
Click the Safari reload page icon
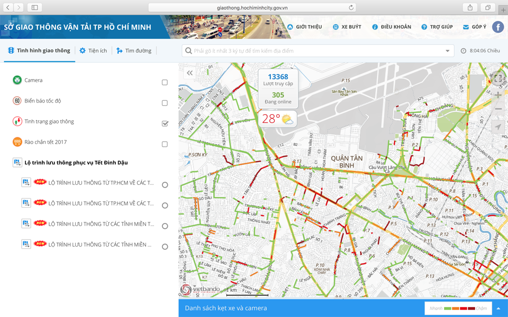351,7
